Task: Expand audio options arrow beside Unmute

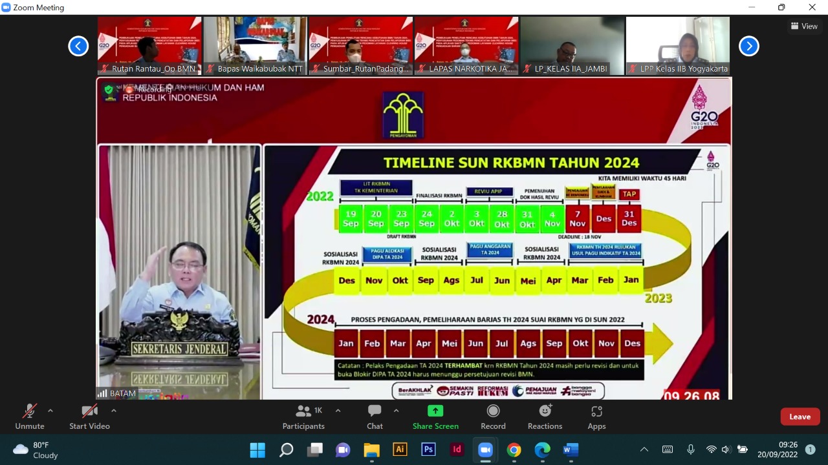Action: click(50, 411)
